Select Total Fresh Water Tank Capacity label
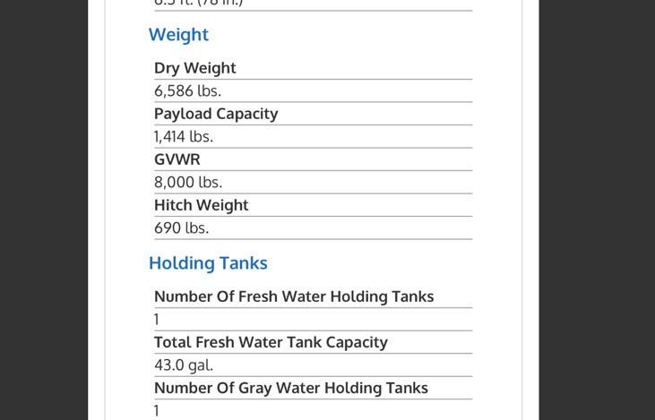This screenshot has width=655, height=420. point(271,342)
